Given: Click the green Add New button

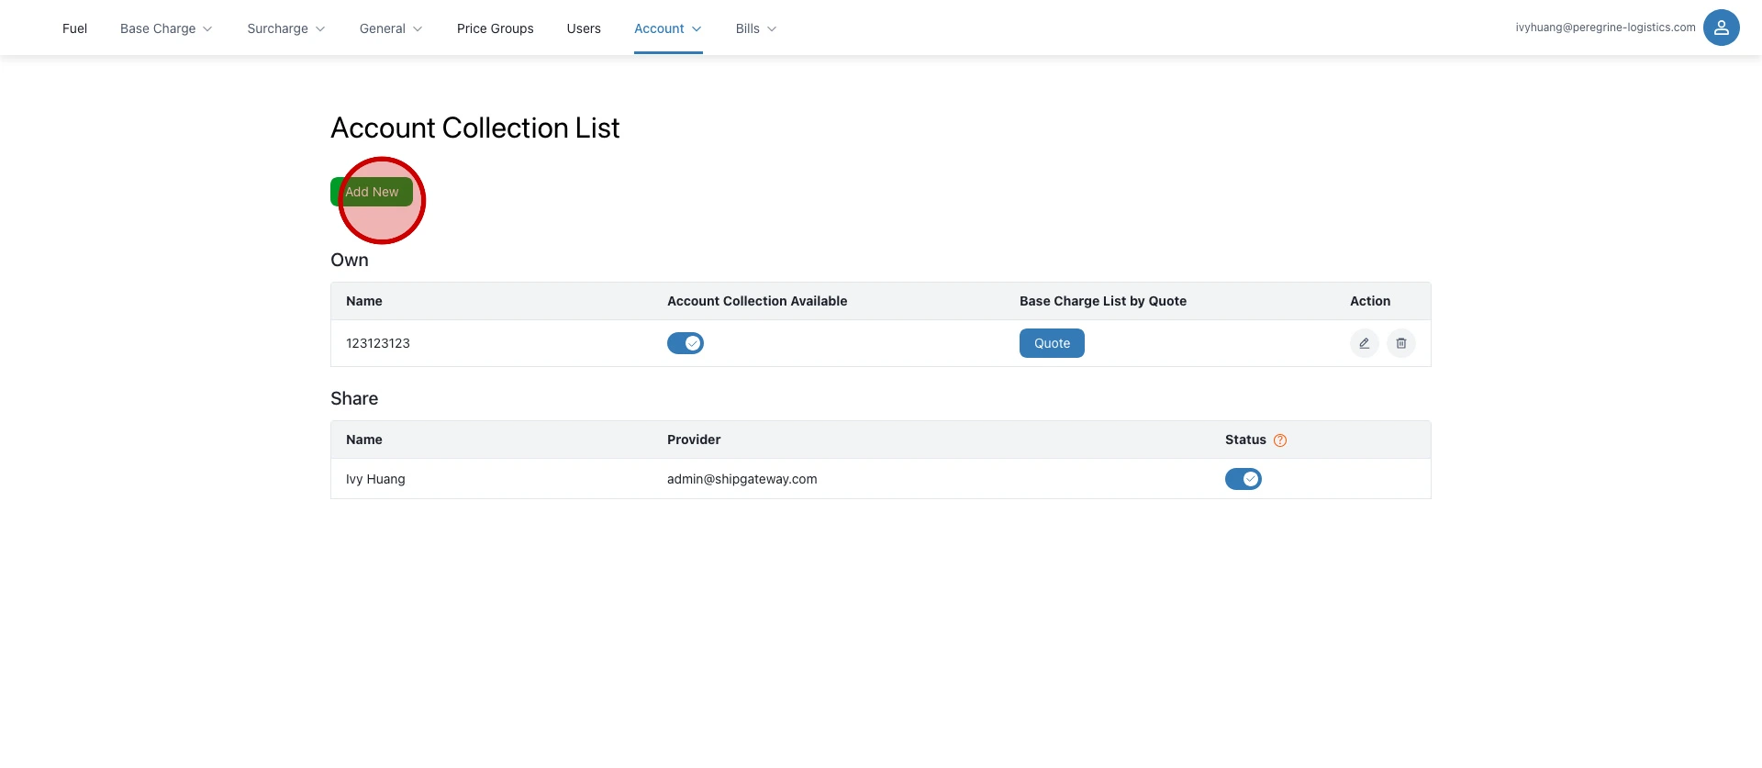Looking at the screenshot, I should (372, 192).
